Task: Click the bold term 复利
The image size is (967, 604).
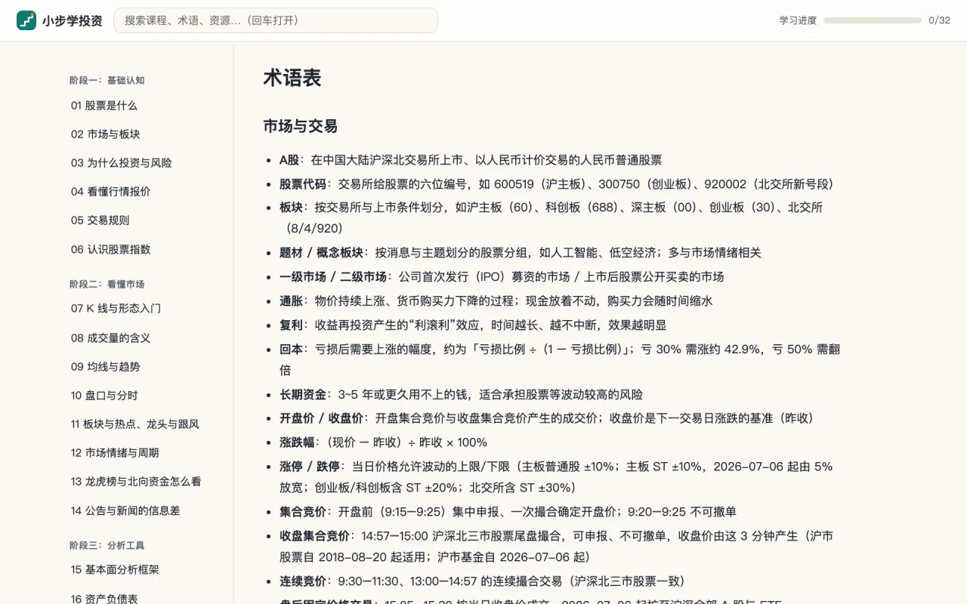Action: (x=292, y=325)
